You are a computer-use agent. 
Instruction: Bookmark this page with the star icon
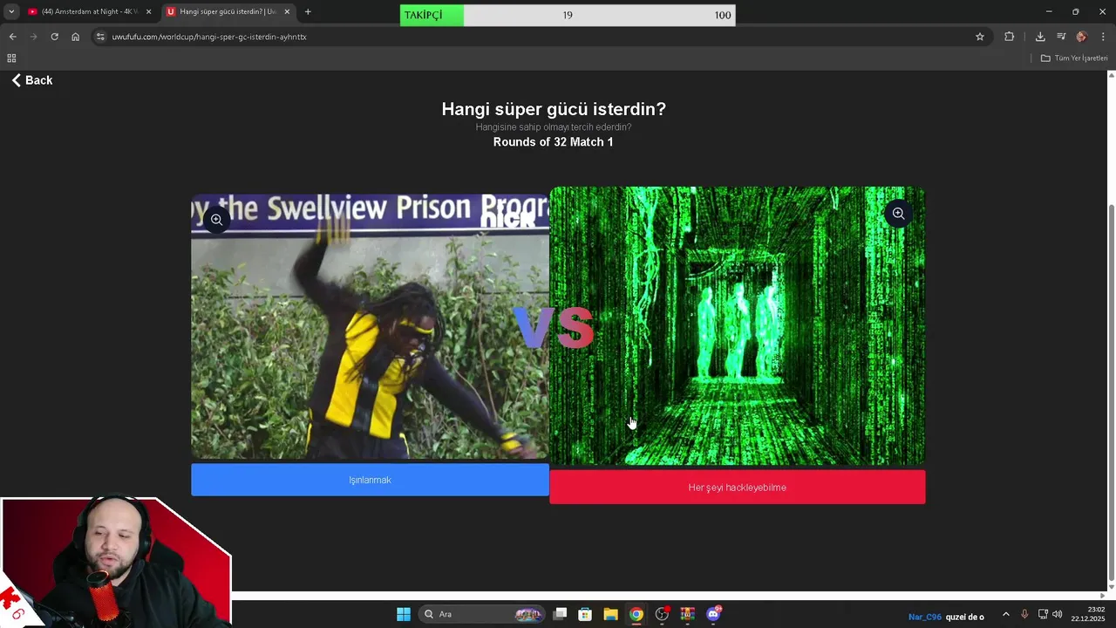click(980, 37)
